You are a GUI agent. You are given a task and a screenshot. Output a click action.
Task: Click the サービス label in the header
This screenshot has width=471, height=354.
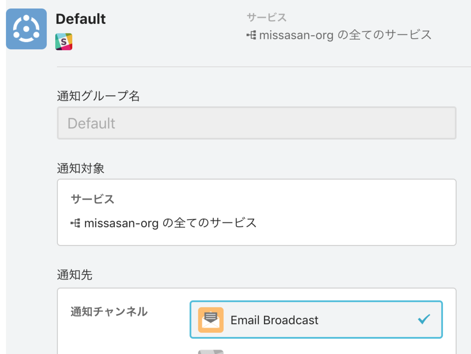(266, 17)
